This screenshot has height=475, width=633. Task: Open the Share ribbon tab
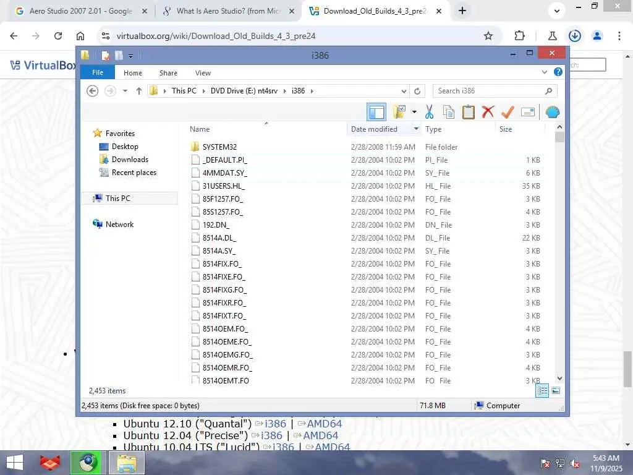click(x=168, y=73)
